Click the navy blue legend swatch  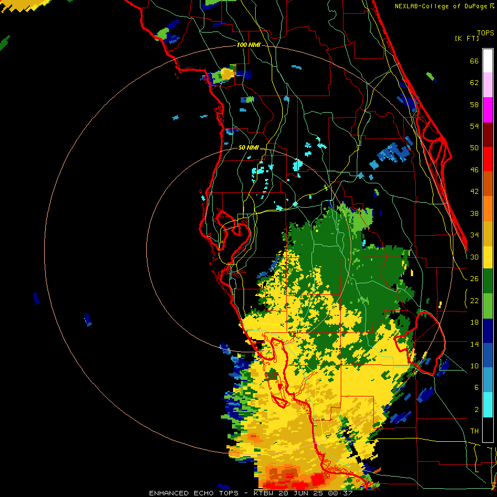488,331
